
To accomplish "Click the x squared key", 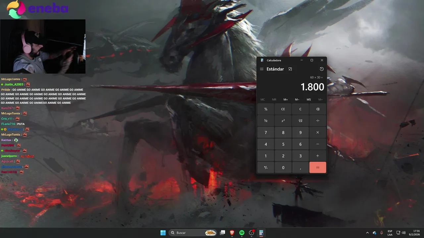I will point(283,121).
